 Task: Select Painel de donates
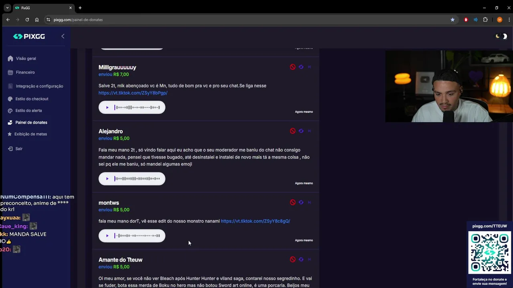(31, 122)
